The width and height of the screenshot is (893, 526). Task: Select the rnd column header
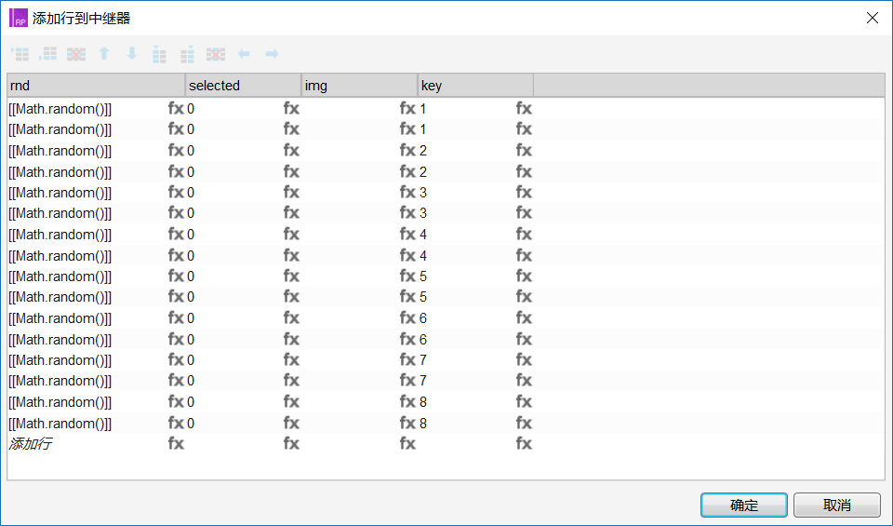click(x=96, y=86)
